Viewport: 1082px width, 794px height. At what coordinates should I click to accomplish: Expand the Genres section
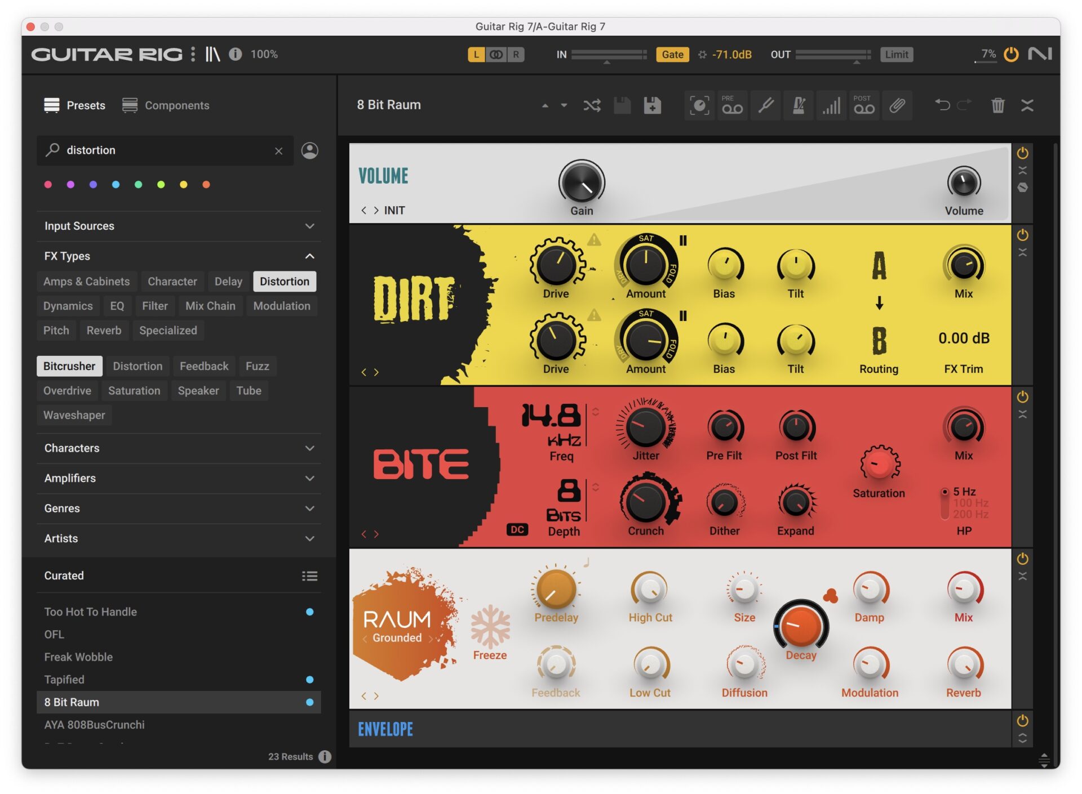tap(179, 508)
